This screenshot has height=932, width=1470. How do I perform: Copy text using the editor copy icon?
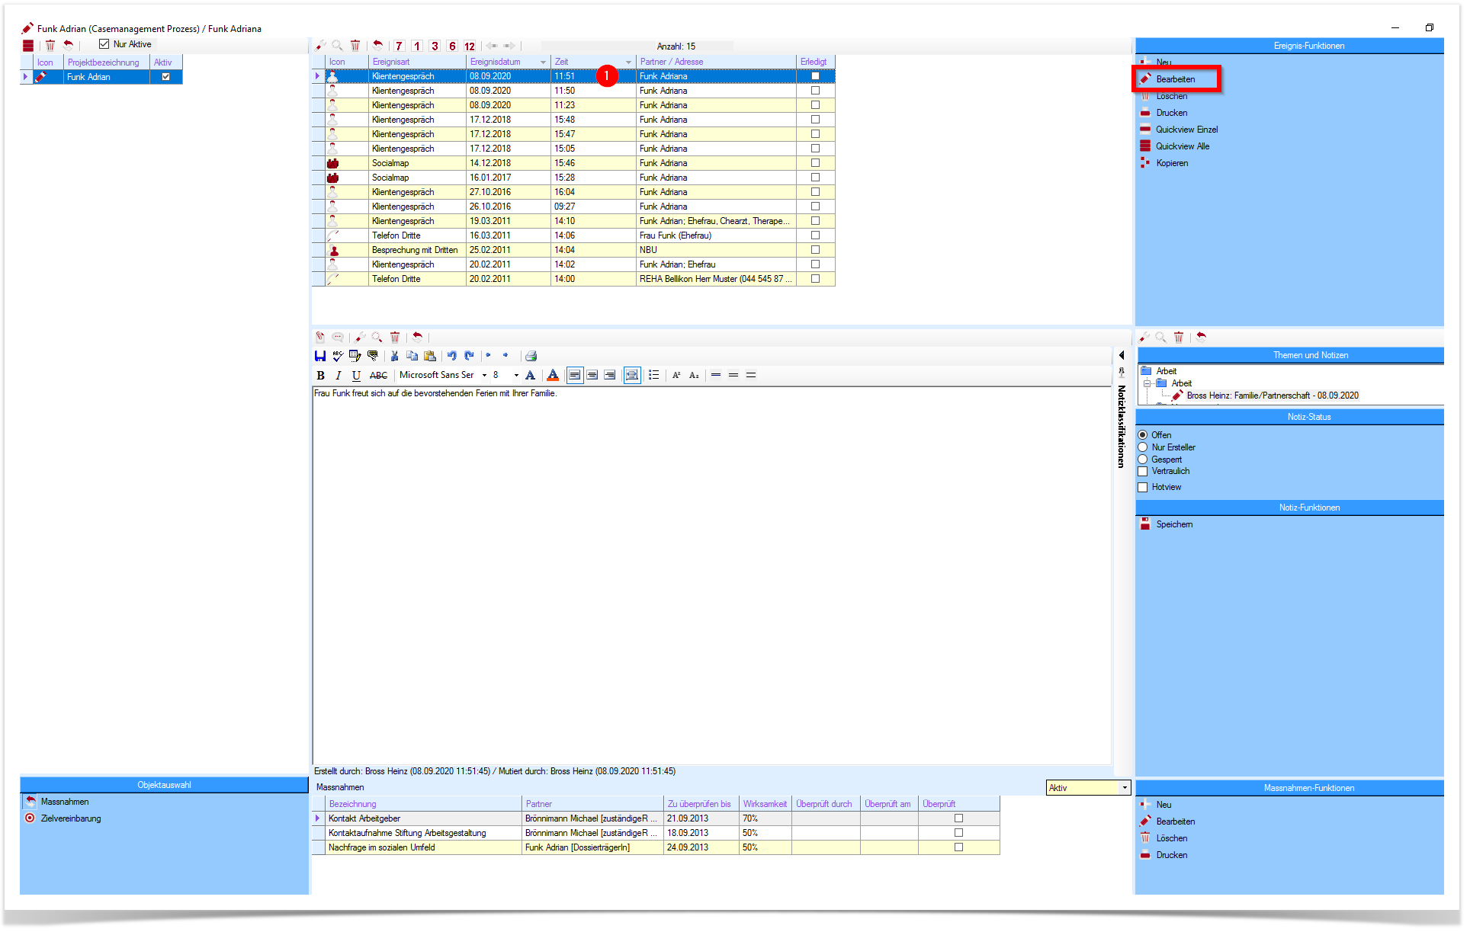[x=412, y=356]
